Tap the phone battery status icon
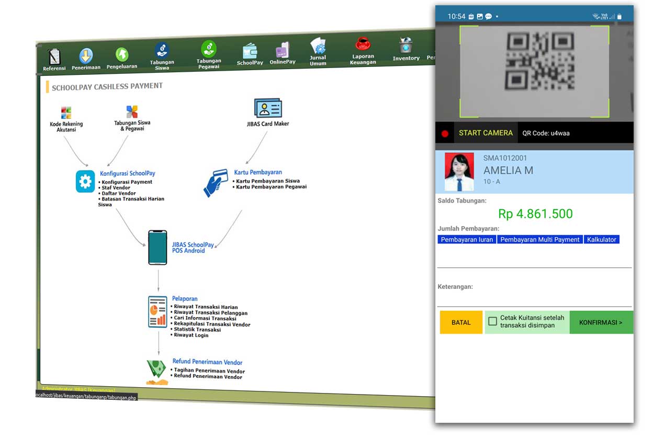664x438 pixels. 620,17
